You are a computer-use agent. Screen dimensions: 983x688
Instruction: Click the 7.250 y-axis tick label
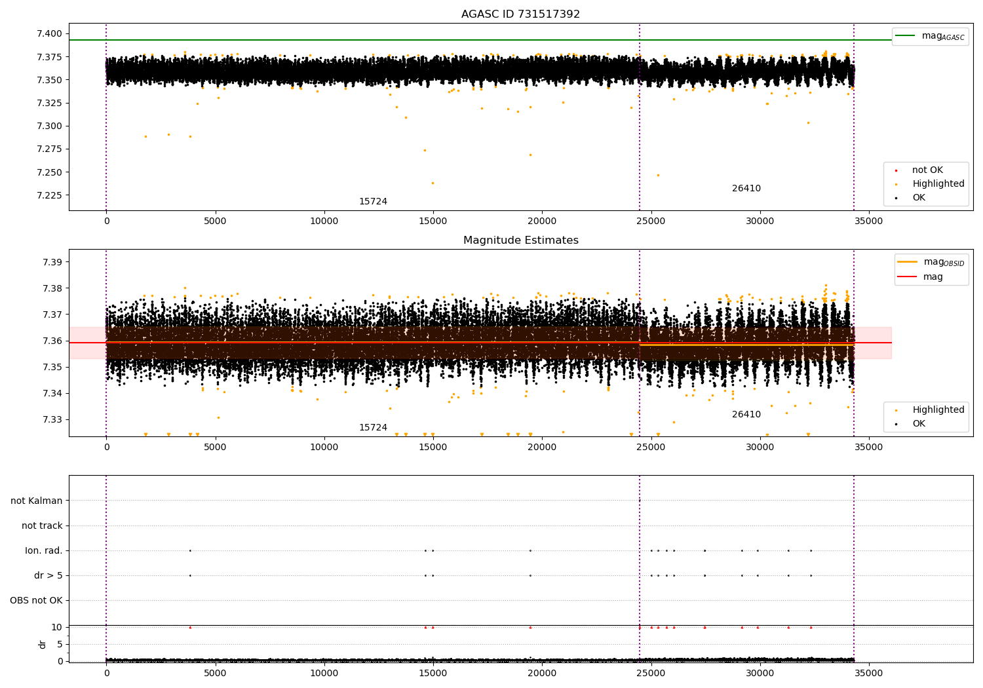50,172
